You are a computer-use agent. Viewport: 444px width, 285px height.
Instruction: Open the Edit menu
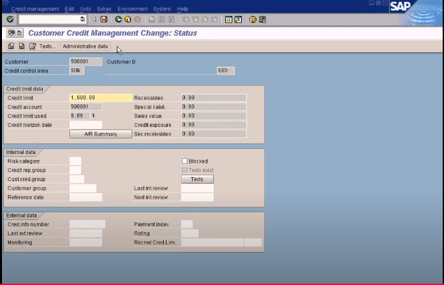coord(69,9)
